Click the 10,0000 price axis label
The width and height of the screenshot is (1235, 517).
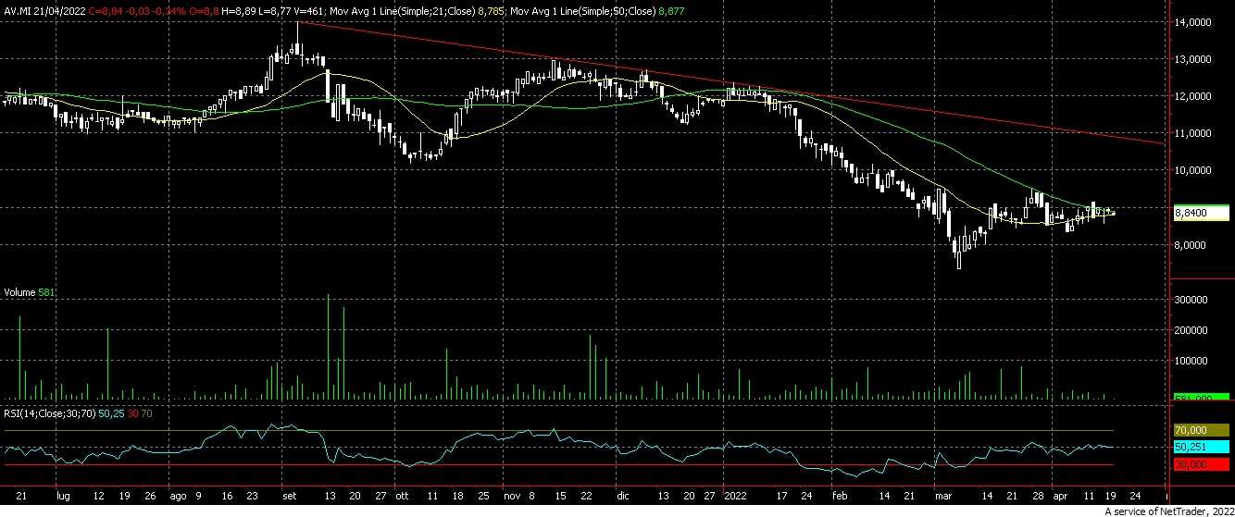1192,170
